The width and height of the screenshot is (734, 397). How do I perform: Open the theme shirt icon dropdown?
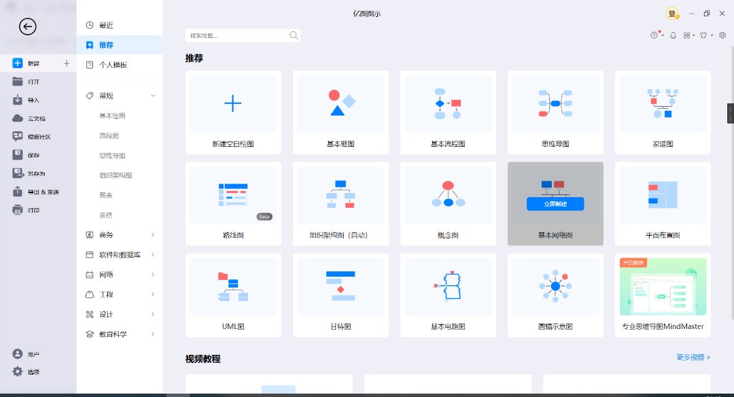pos(705,35)
